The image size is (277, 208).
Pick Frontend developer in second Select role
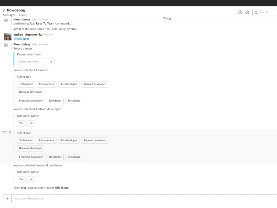click(31, 157)
